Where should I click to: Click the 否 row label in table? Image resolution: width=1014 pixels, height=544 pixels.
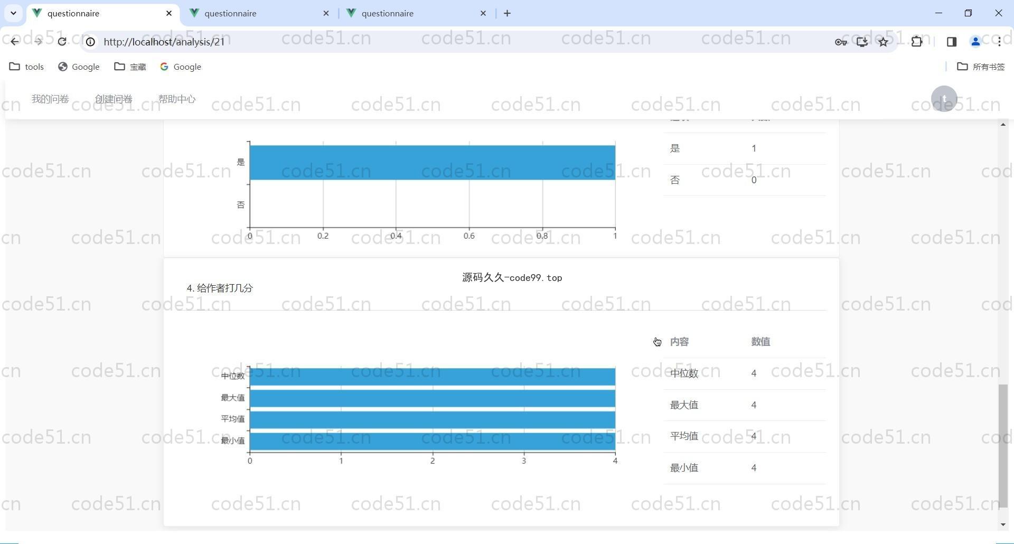(675, 180)
